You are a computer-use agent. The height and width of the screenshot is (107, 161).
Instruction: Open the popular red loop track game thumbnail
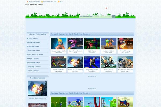pos(92,102)
